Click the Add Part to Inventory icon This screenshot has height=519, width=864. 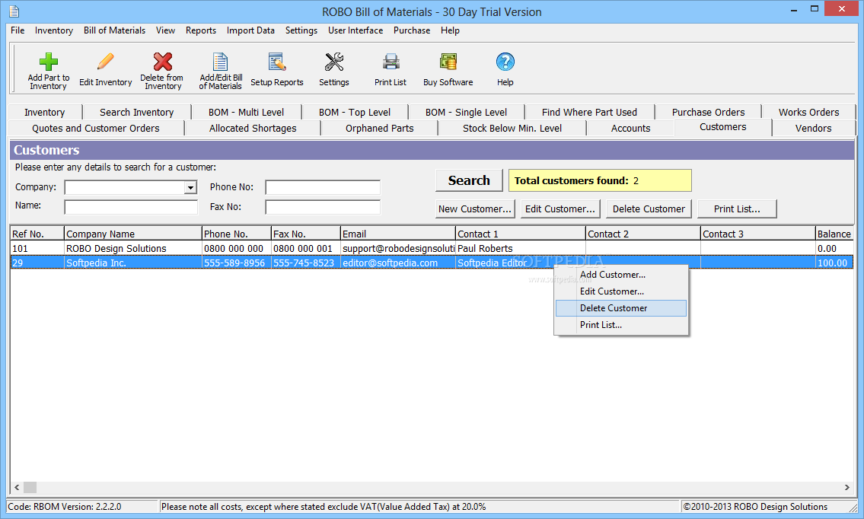[x=49, y=62]
